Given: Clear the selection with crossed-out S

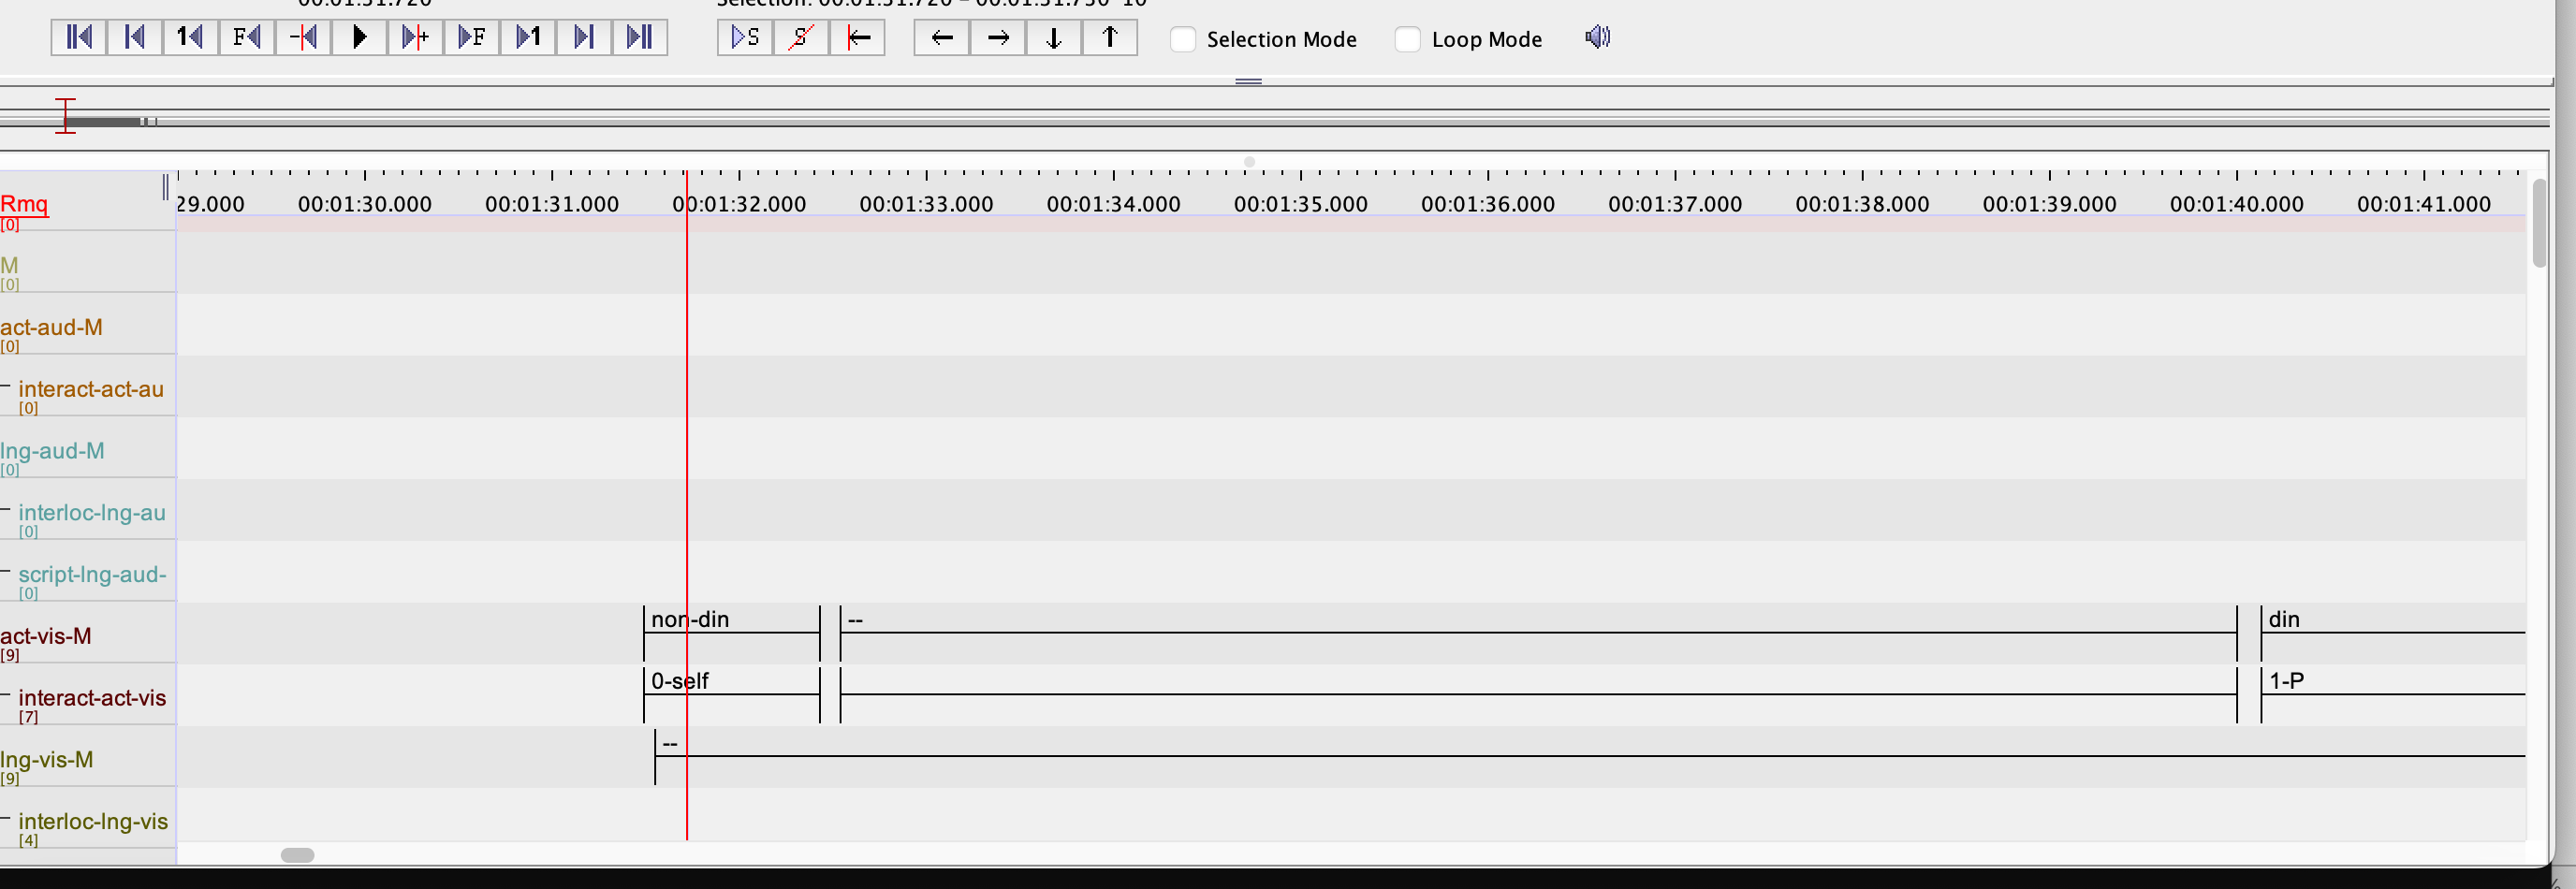Looking at the screenshot, I should [801, 38].
